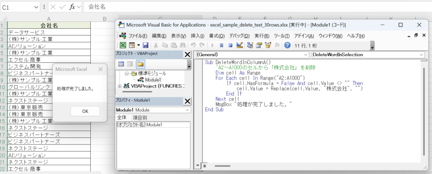Open the (General) object dropdown

tap(305, 55)
